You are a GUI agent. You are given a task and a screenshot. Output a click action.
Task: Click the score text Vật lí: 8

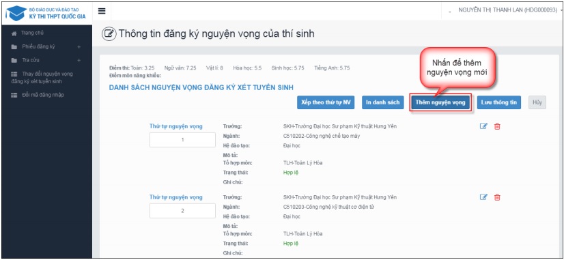pos(214,68)
